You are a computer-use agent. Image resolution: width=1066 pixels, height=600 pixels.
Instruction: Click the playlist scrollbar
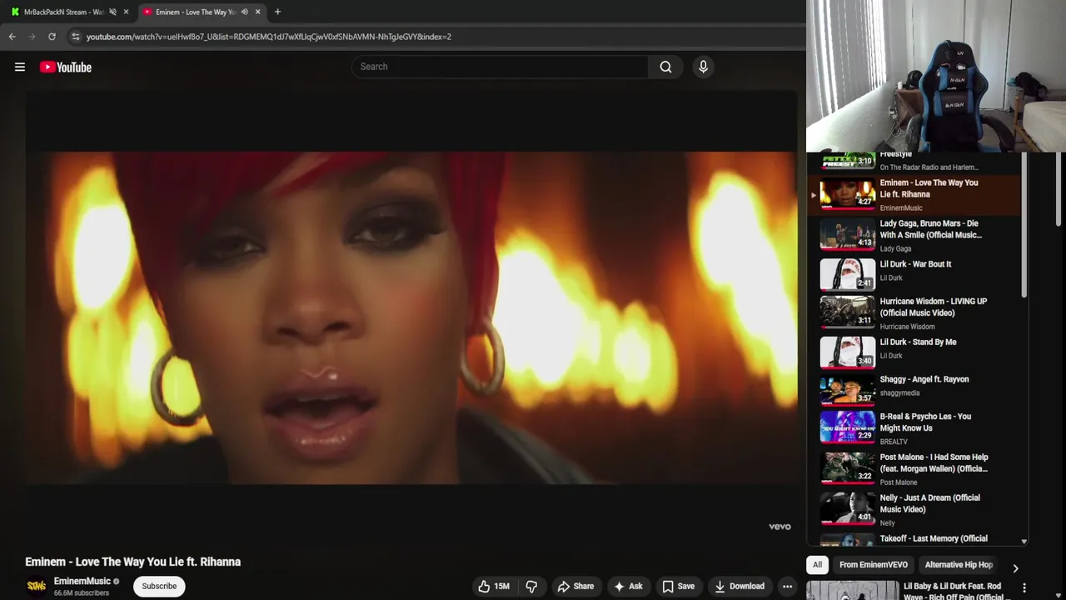(x=1024, y=225)
